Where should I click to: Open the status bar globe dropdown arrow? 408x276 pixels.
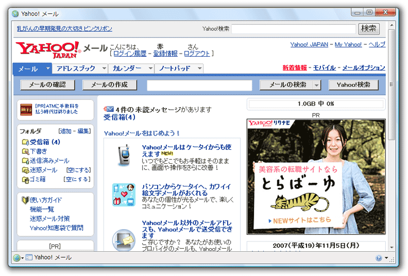point(22,258)
